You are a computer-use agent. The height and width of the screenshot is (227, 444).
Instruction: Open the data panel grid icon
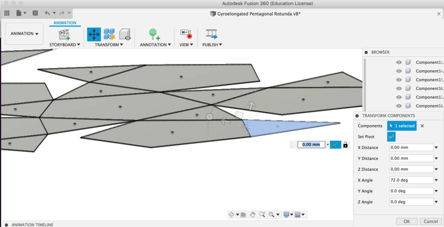click(x=7, y=13)
